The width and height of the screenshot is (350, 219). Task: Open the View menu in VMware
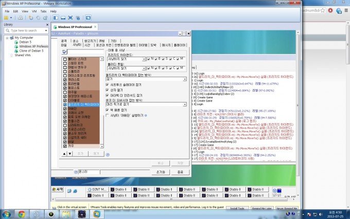coord(25,11)
